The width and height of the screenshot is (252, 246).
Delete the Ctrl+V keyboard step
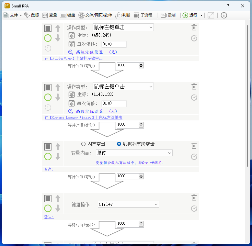tap(194, 198)
